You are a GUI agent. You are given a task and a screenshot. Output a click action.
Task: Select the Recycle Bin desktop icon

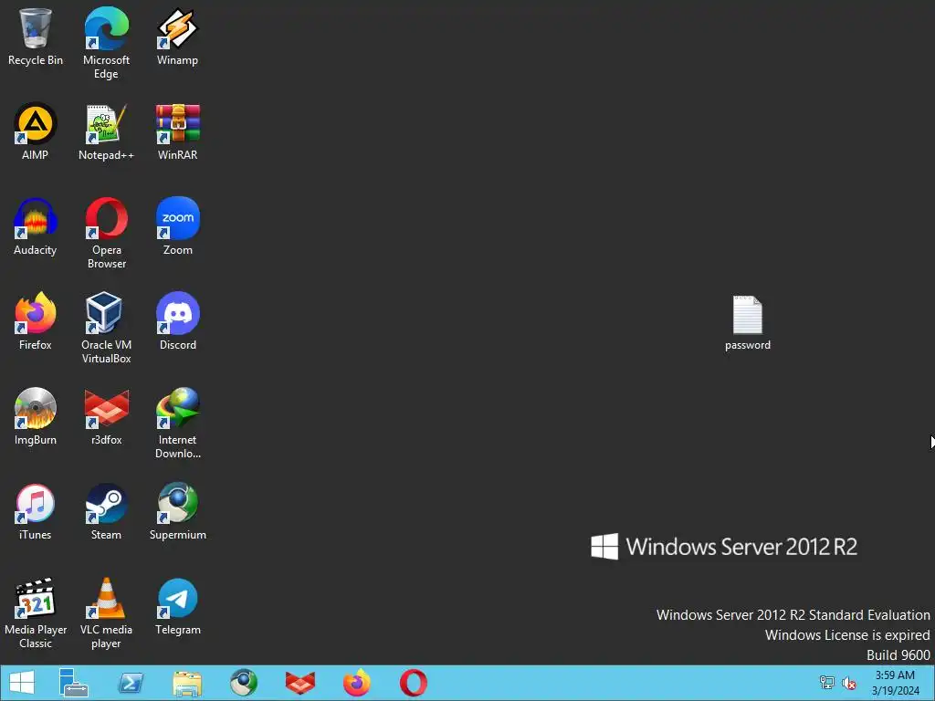(x=36, y=37)
